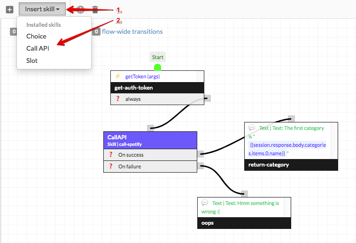The height and width of the screenshot is (243, 356).
Task: Click the 0 badge beside flow-wide transitions
Action: [x=96, y=31]
